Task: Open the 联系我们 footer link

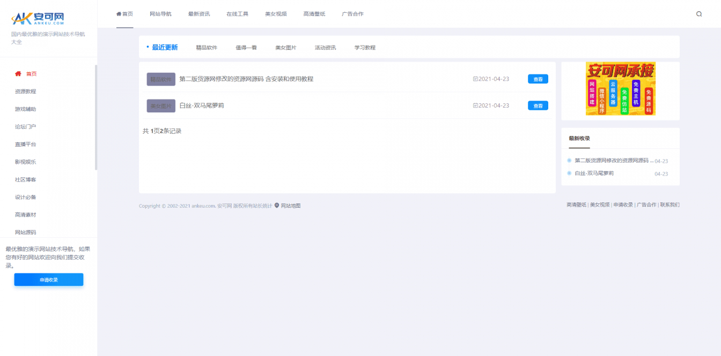Action: coord(668,204)
